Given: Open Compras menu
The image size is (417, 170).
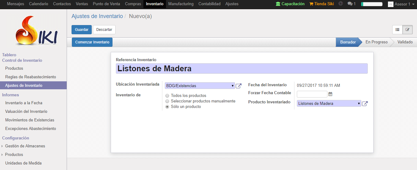Looking at the screenshot, I should [x=133, y=4].
